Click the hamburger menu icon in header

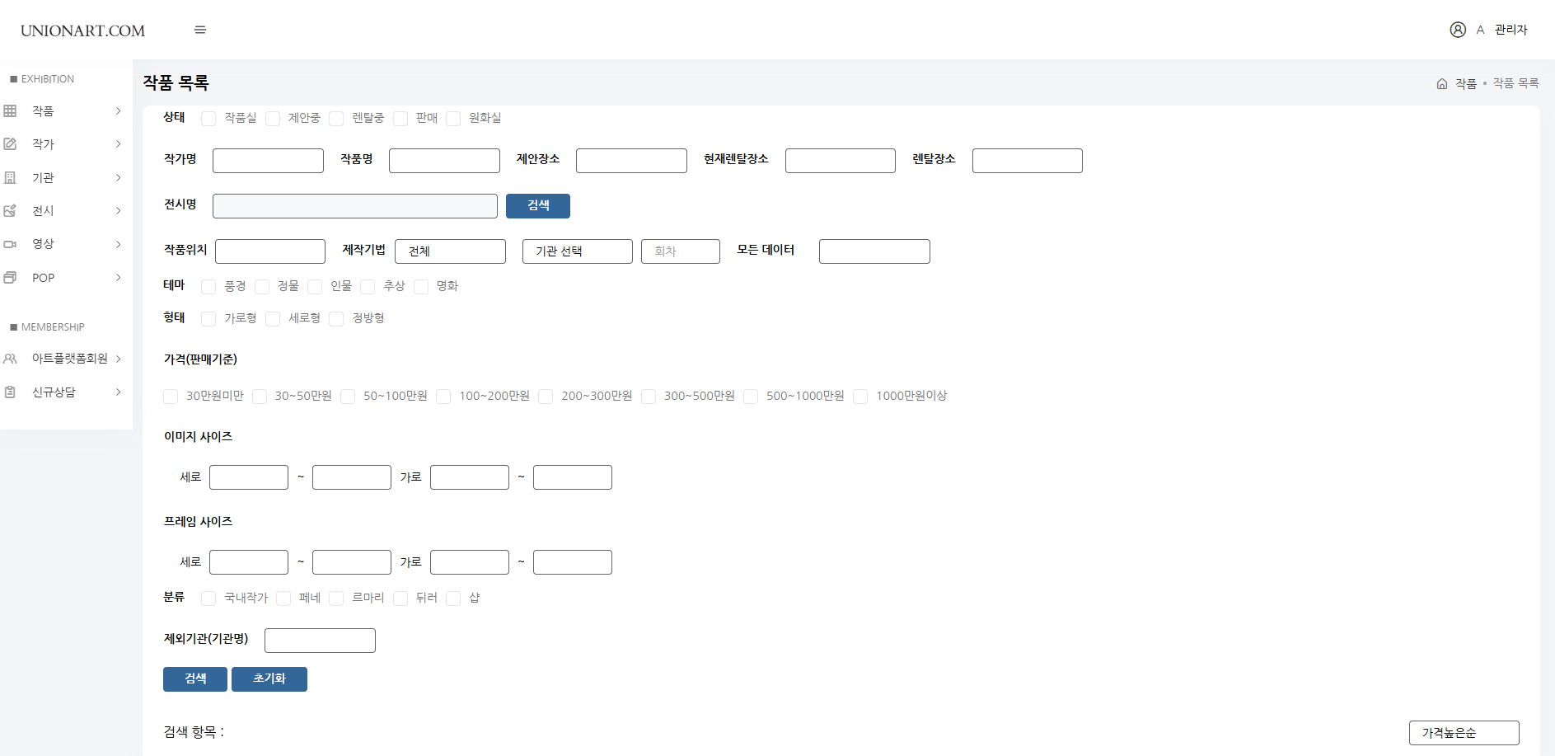click(200, 30)
